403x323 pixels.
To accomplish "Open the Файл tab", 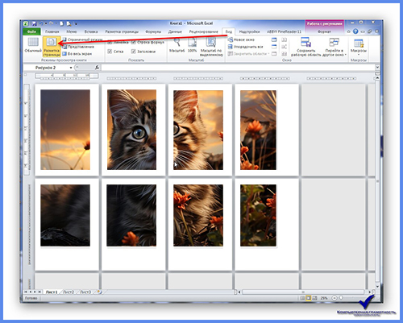I will (31, 31).
